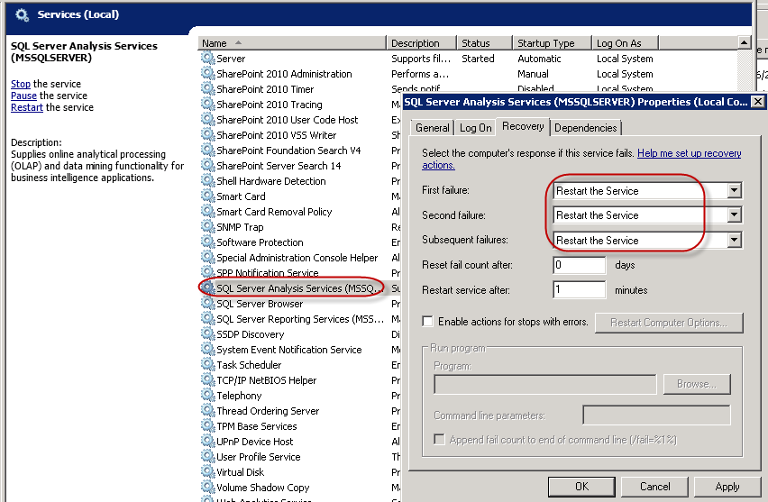
Task: Select the Recovery tab
Action: (x=523, y=126)
